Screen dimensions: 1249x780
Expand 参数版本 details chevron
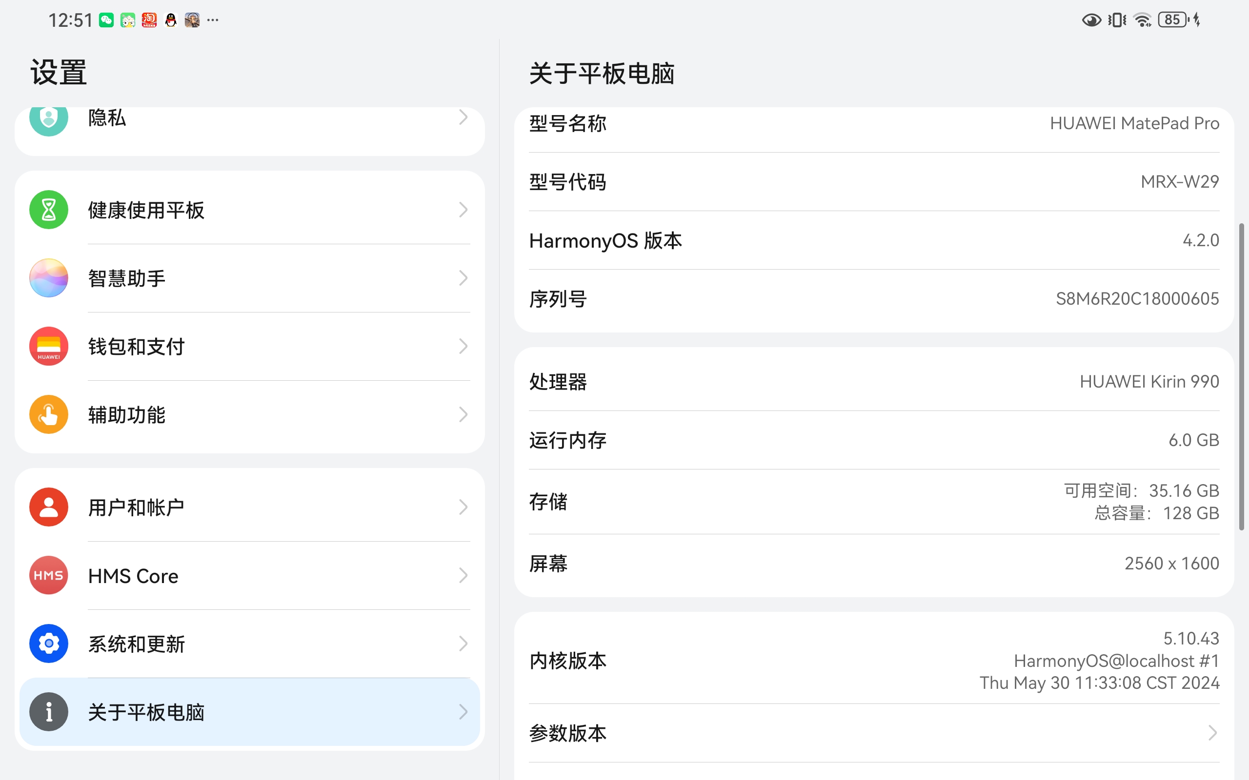[1212, 733]
